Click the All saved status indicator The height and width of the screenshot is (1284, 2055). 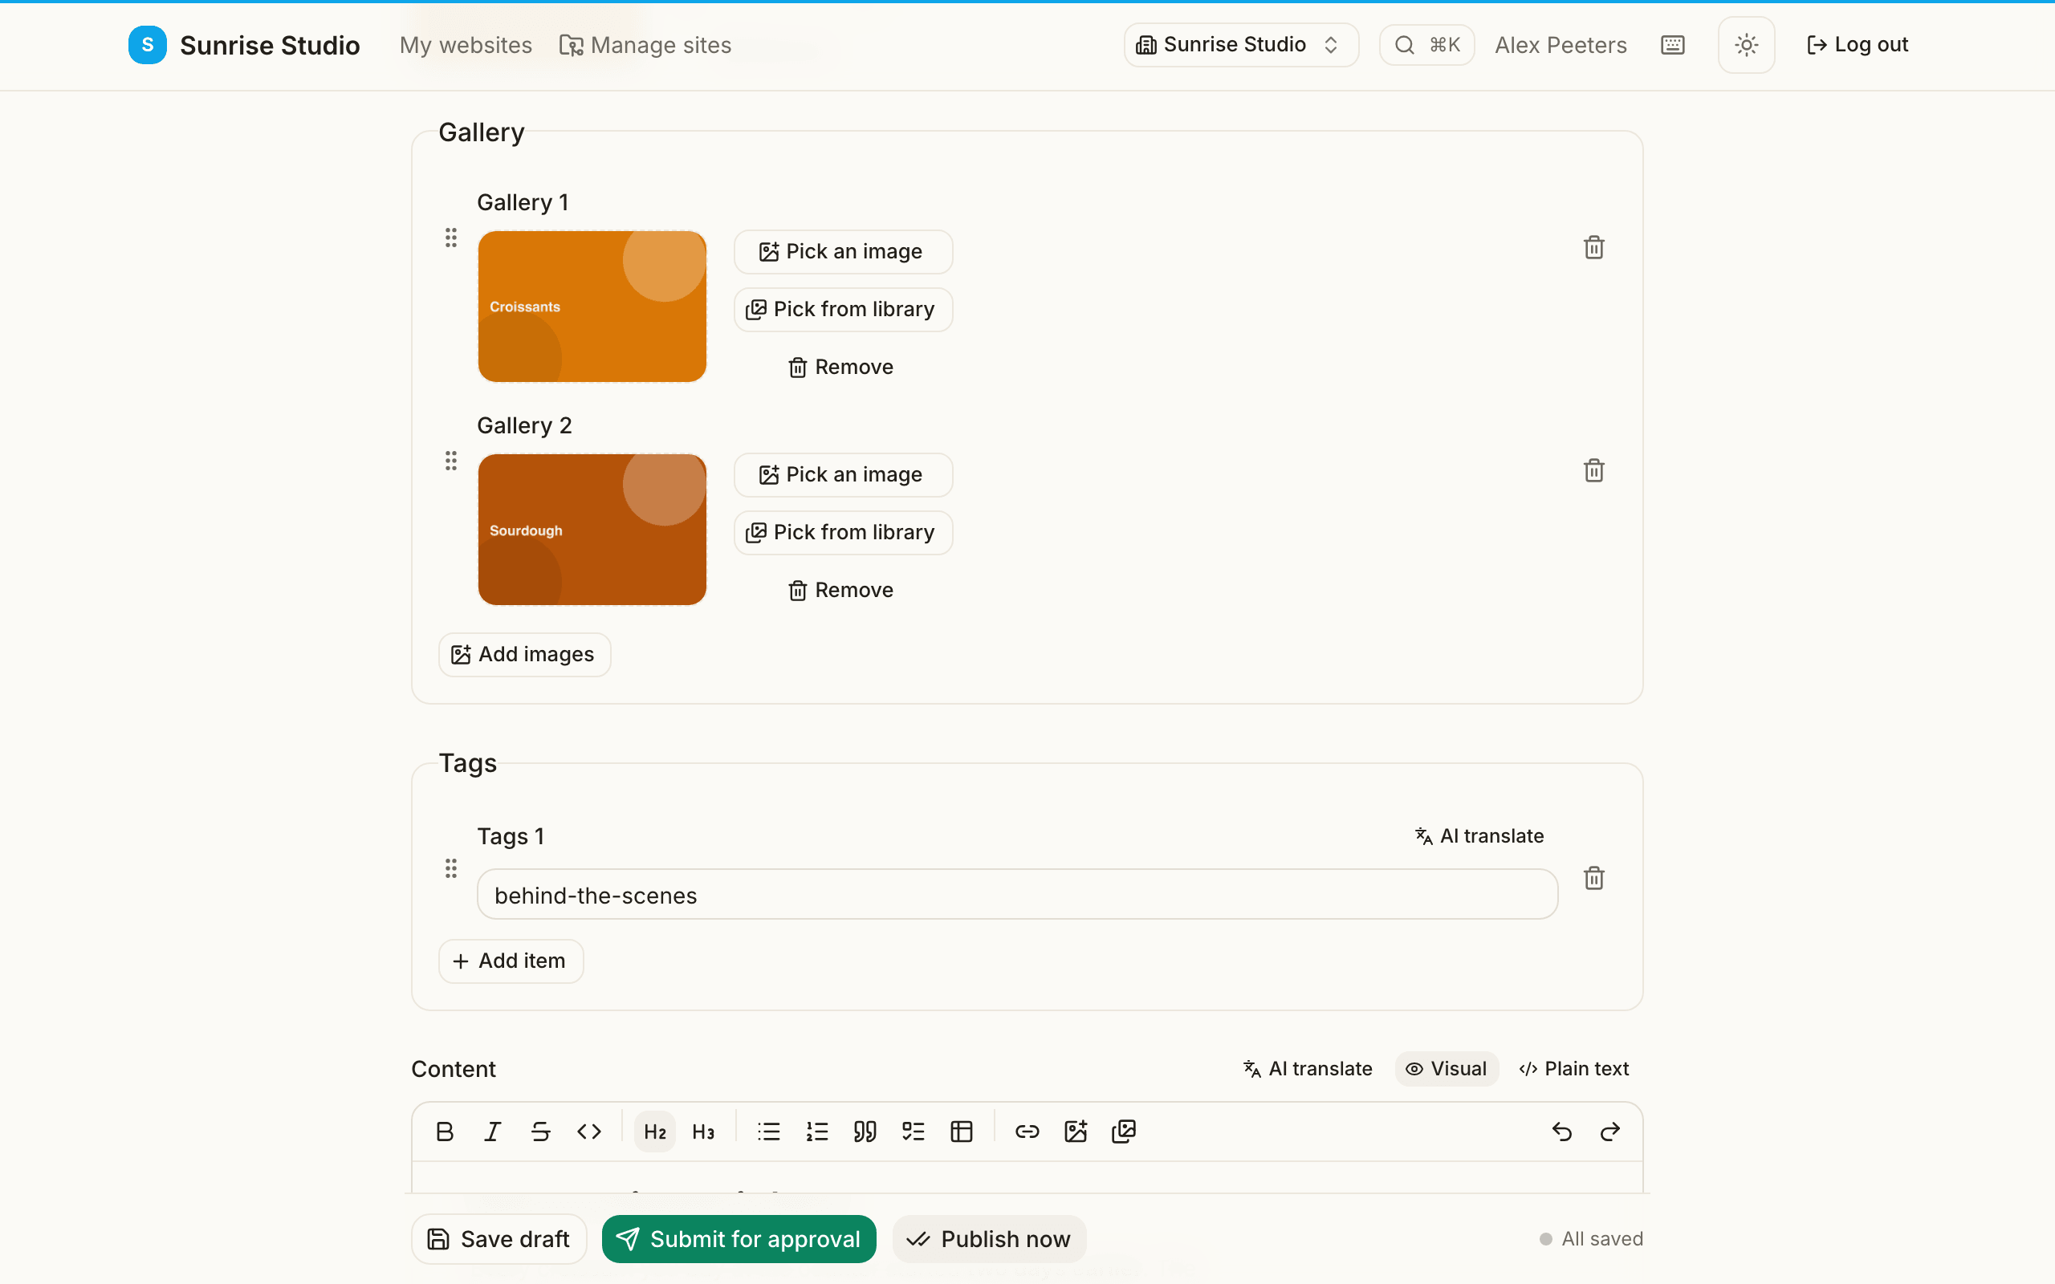tap(1591, 1239)
